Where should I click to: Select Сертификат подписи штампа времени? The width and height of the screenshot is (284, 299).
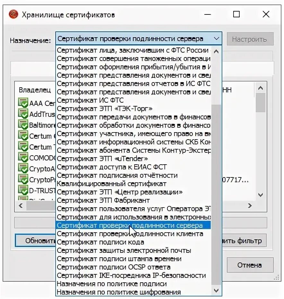(134, 259)
